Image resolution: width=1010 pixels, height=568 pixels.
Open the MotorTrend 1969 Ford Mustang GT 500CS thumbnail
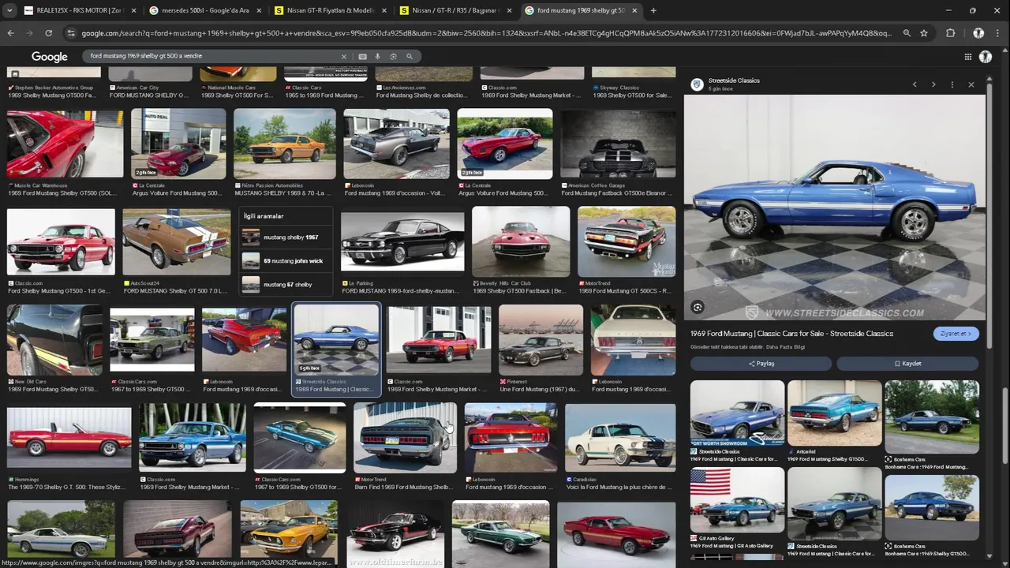[x=627, y=241]
